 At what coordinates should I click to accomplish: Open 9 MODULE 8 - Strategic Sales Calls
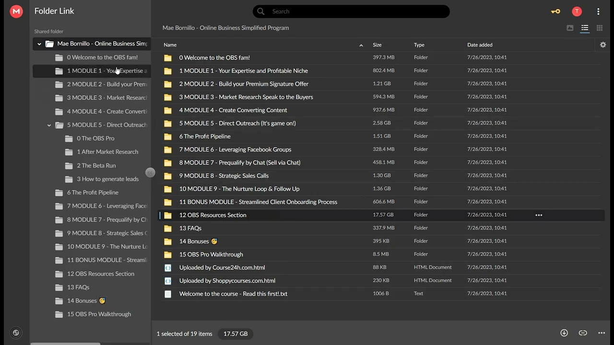point(382,176)
